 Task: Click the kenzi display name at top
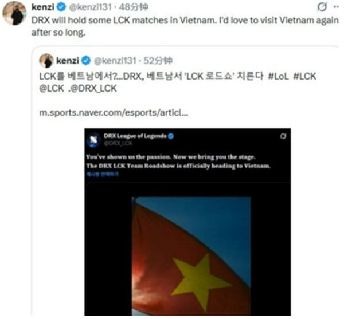(43, 7)
